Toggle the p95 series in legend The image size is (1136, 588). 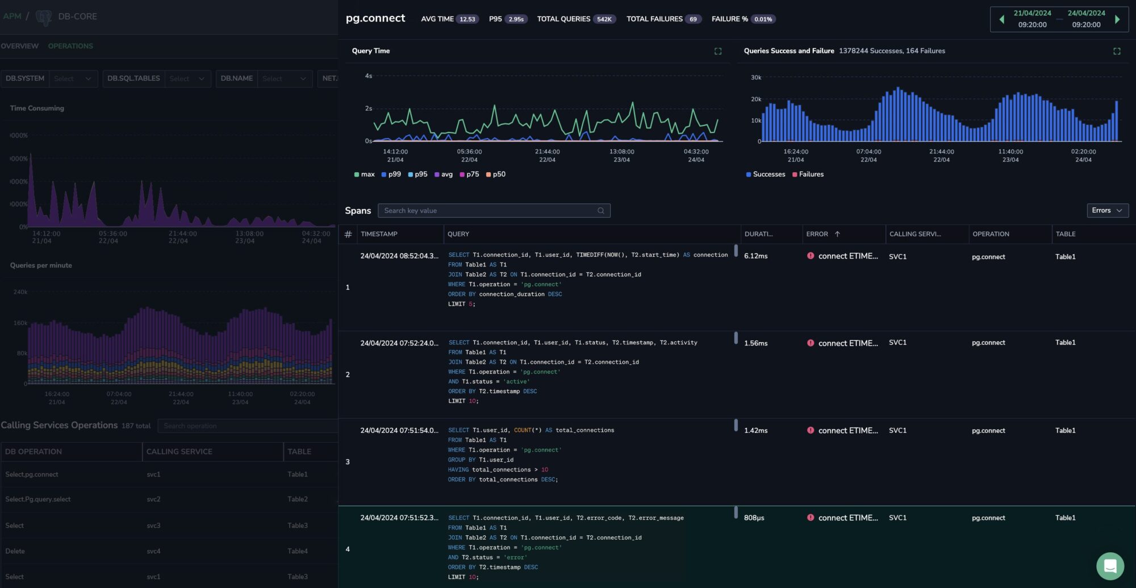417,174
